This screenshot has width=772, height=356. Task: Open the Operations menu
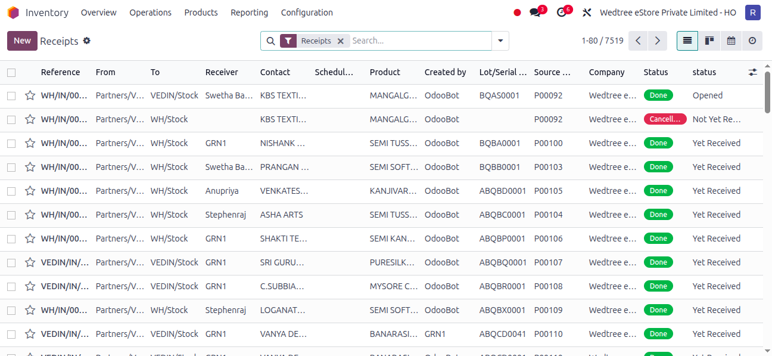point(150,12)
